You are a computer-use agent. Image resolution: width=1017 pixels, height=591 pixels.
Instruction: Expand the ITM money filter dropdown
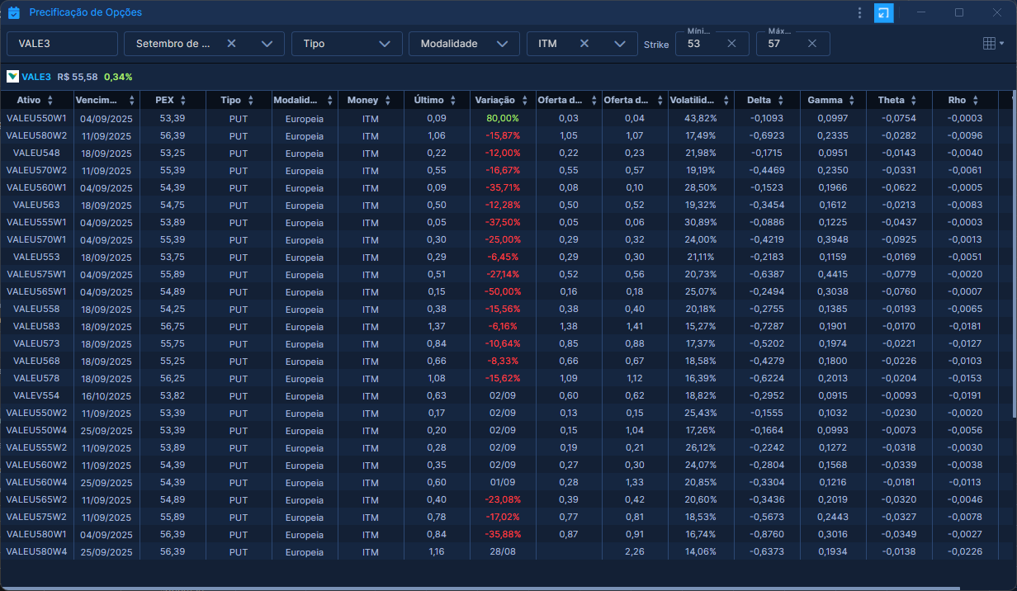click(x=620, y=44)
